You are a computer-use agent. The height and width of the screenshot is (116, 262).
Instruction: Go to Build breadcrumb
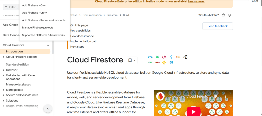pyautogui.click(x=126, y=15)
